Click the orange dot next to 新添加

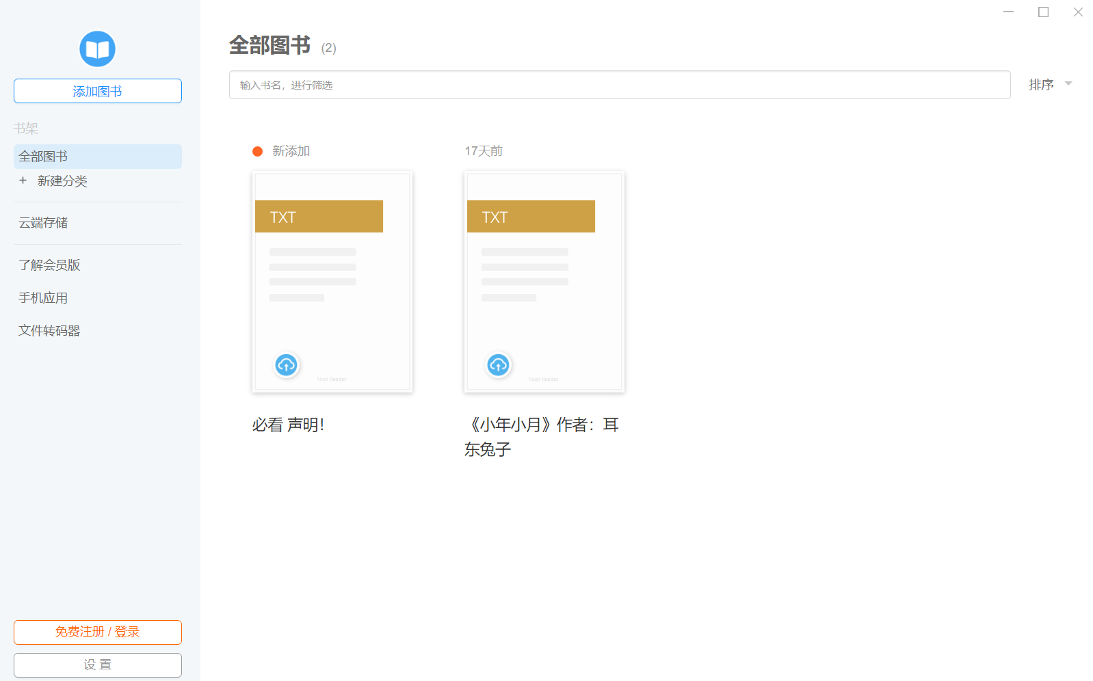click(x=257, y=151)
